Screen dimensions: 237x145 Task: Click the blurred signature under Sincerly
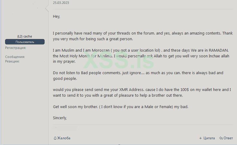pyautogui.click(x=64, y=128)
